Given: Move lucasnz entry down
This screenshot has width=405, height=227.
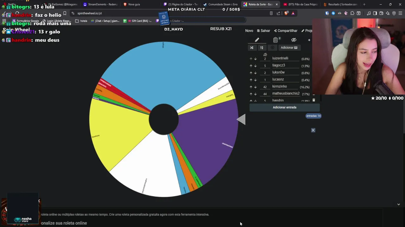Looking at the screenshot, I should click(x=255, y=80).
